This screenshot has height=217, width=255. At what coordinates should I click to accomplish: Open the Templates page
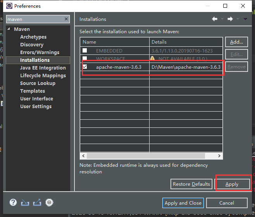point(33,91)
